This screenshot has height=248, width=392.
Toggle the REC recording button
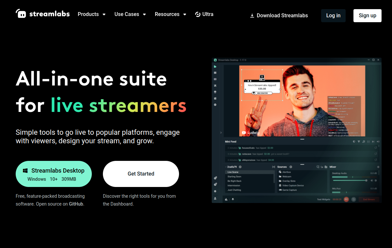[x=346, y=199]
